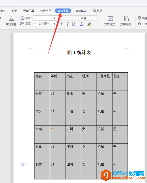This screenshot has width=147, height=183.
Task: Switch to the 表格样式 tab
Action: coord(81,11)
